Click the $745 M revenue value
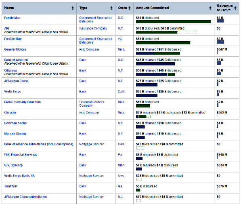241x204 pixels. 222,155
